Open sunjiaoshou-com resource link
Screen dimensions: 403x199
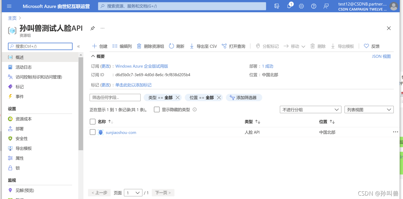(x=121, y=132)
